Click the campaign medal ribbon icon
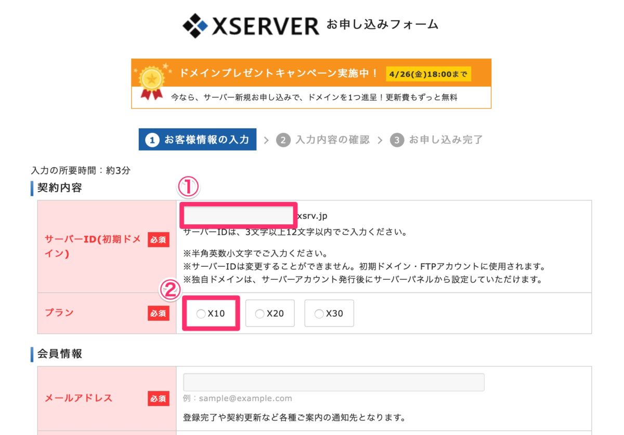 coord(151,81)
